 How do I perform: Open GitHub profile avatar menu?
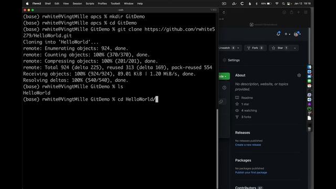(297, 34)
